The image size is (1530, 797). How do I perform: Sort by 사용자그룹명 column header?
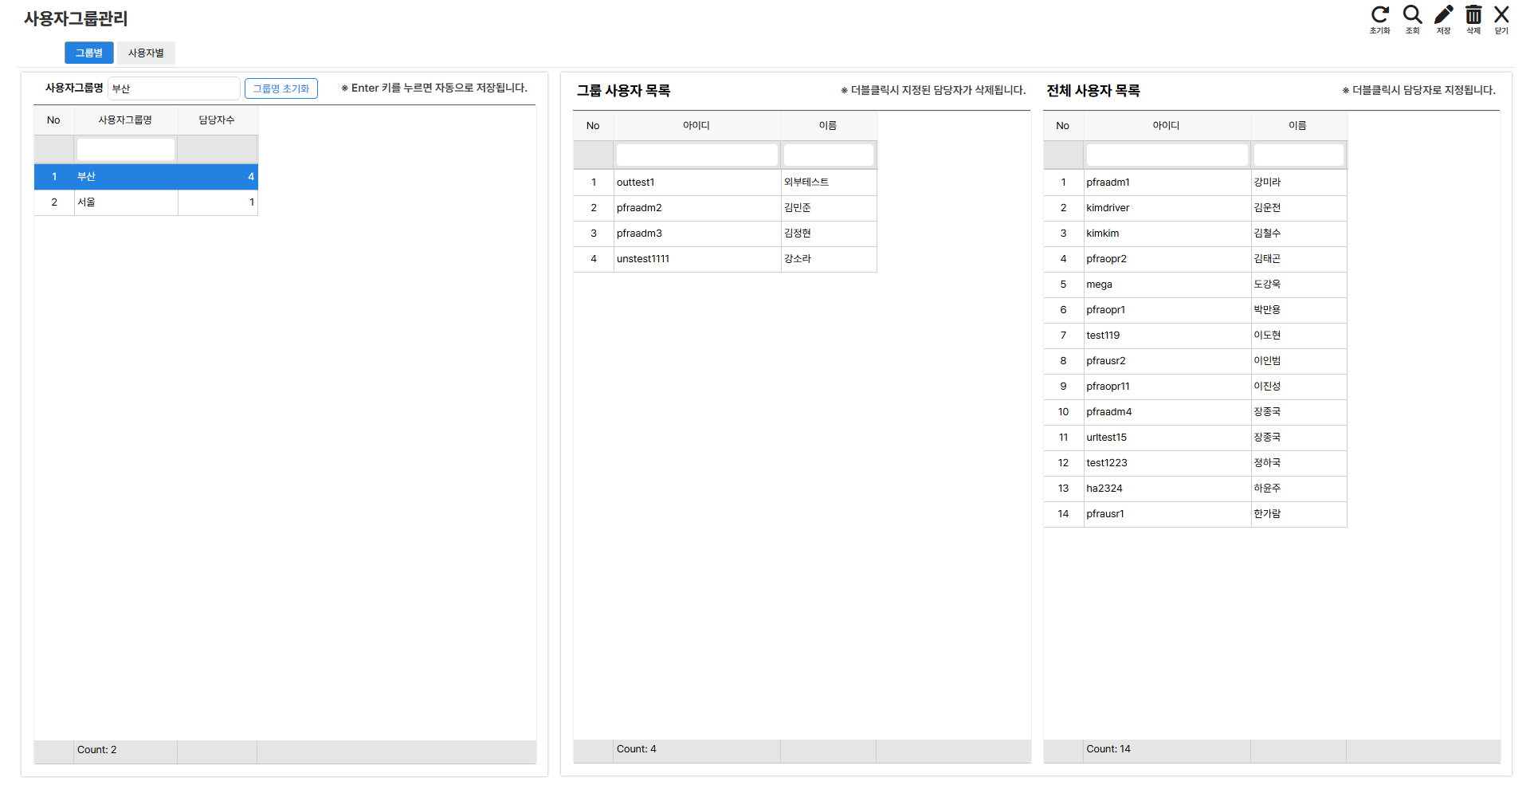[x=125, y=120]
